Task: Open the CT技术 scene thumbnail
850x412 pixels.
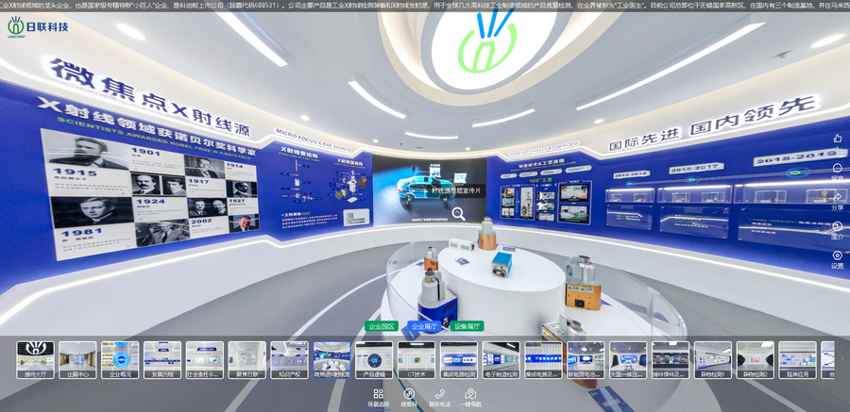Action: [416, 359]
